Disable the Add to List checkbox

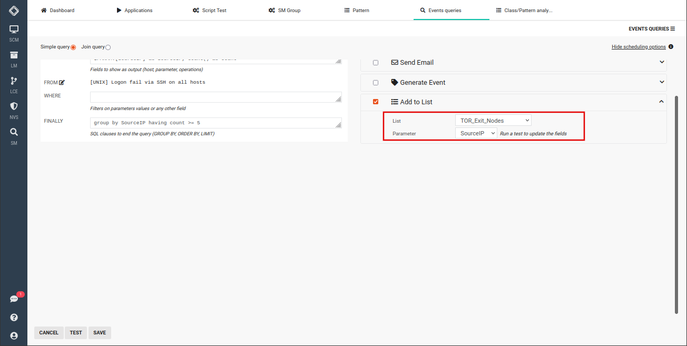click(x=376, y=102)
